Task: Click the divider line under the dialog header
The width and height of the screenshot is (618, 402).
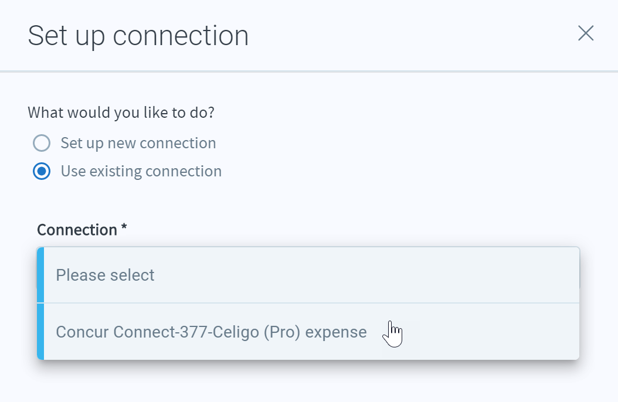Action: [x=309, y=71]
